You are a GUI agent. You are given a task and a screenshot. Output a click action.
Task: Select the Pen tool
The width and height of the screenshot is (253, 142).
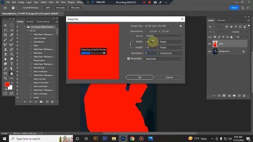pos(5,69)
